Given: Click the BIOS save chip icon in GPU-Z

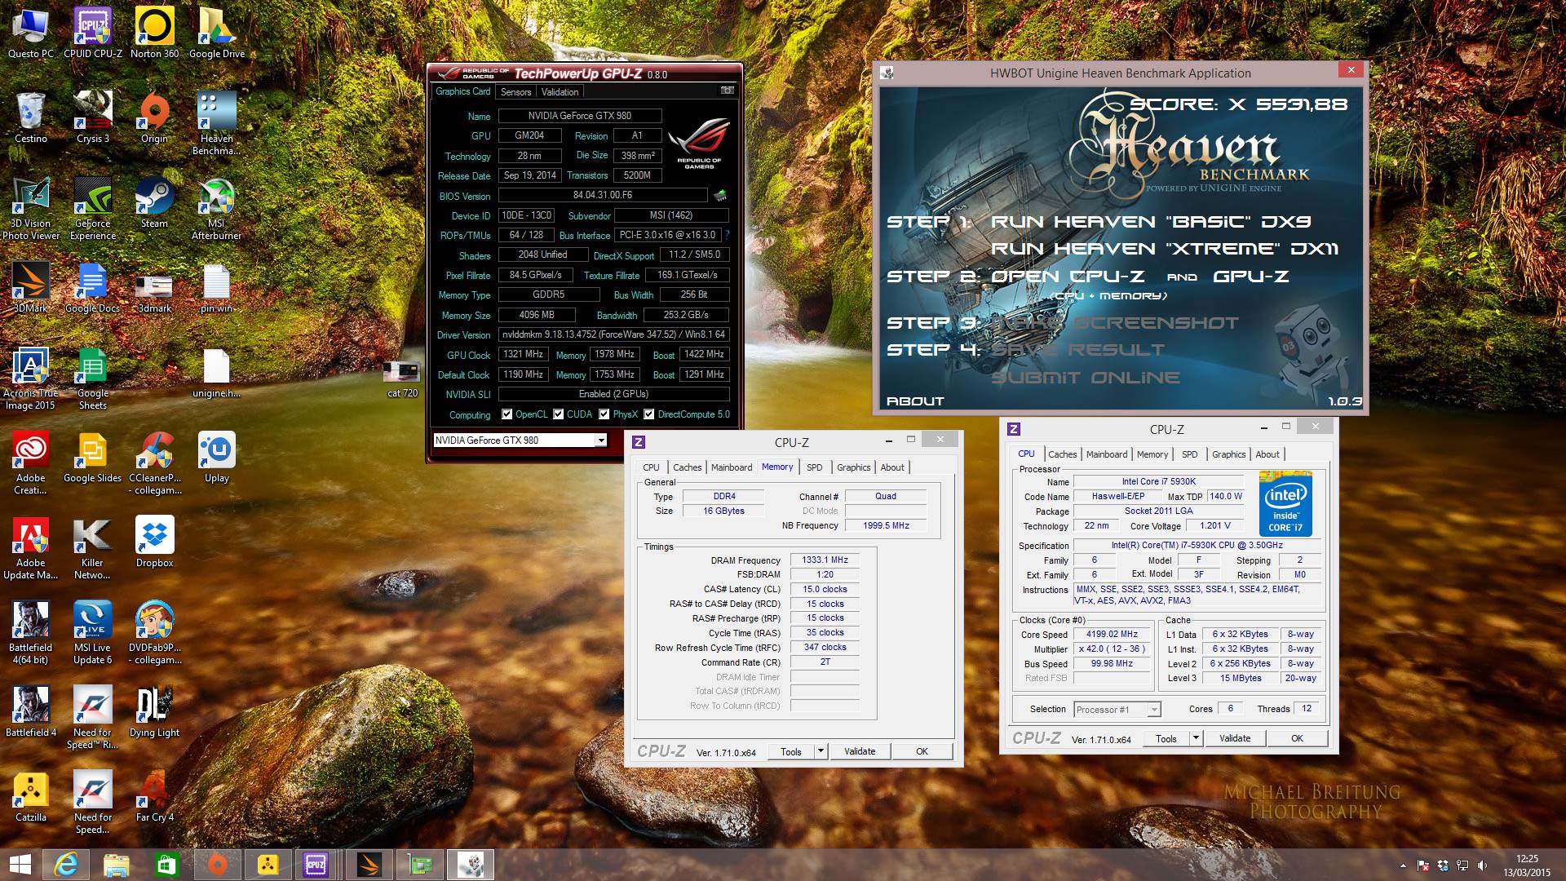Looking at the screenshot, I should point(720,195).
